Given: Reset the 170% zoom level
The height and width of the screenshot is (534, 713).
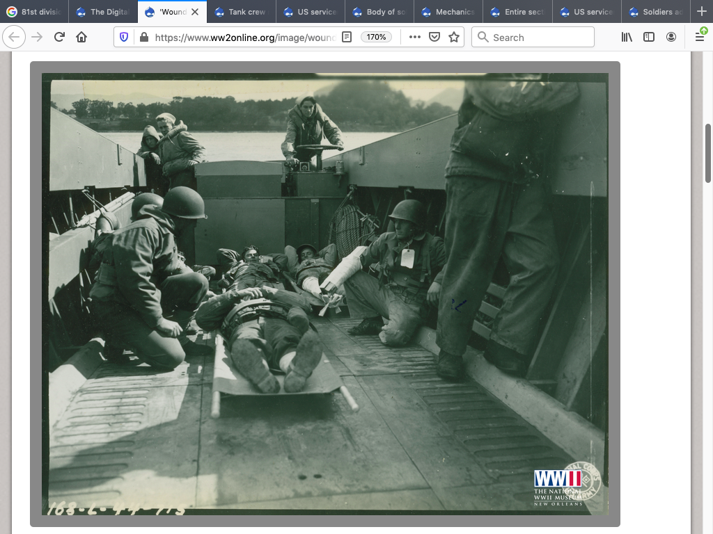Looking at the screenshot, I should [377, 37].
